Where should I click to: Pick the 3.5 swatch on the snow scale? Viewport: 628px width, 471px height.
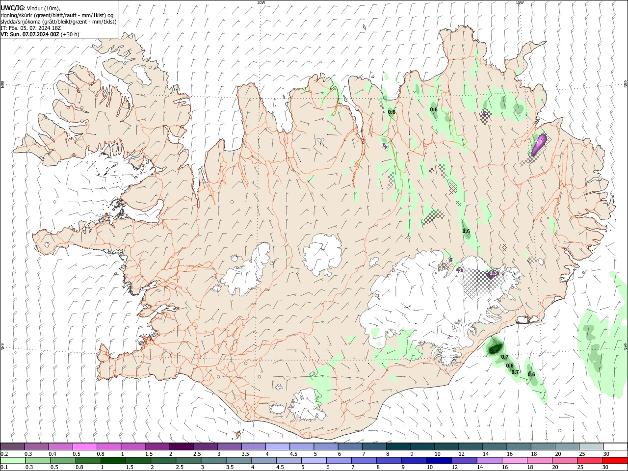click(254, 446)
